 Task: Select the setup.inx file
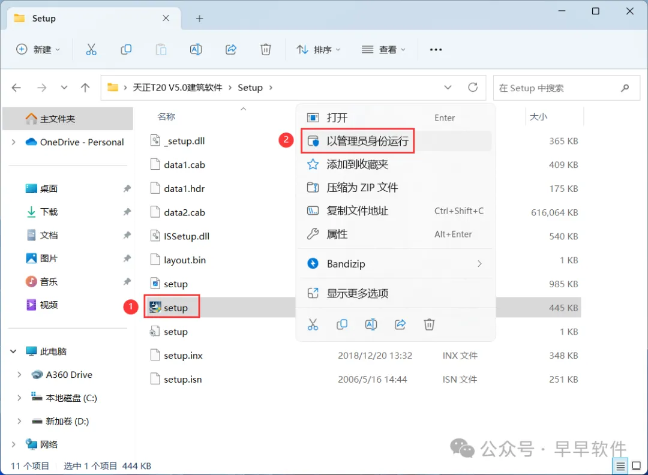[177, 356]
